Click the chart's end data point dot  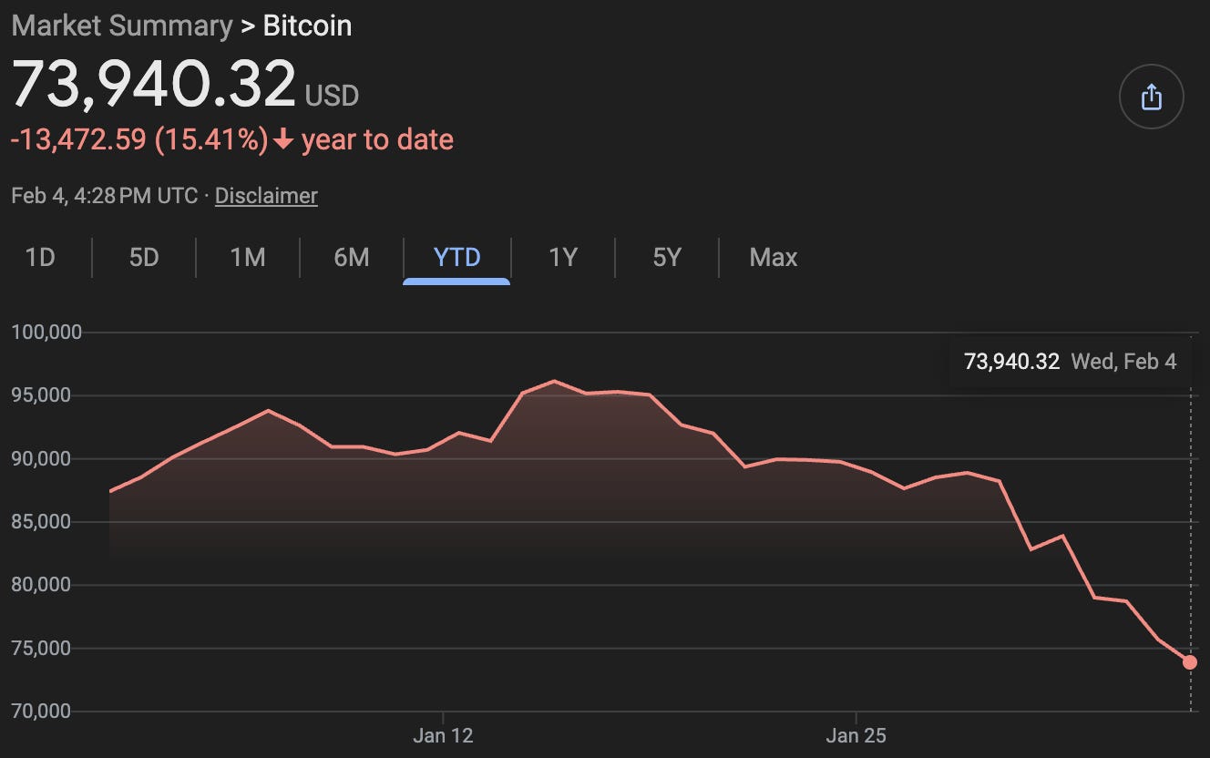[x=1190, y=662]
